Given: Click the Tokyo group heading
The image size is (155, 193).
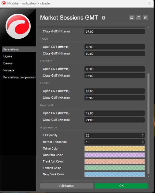Looking at the screenshot, I should [x=44, y=39].
